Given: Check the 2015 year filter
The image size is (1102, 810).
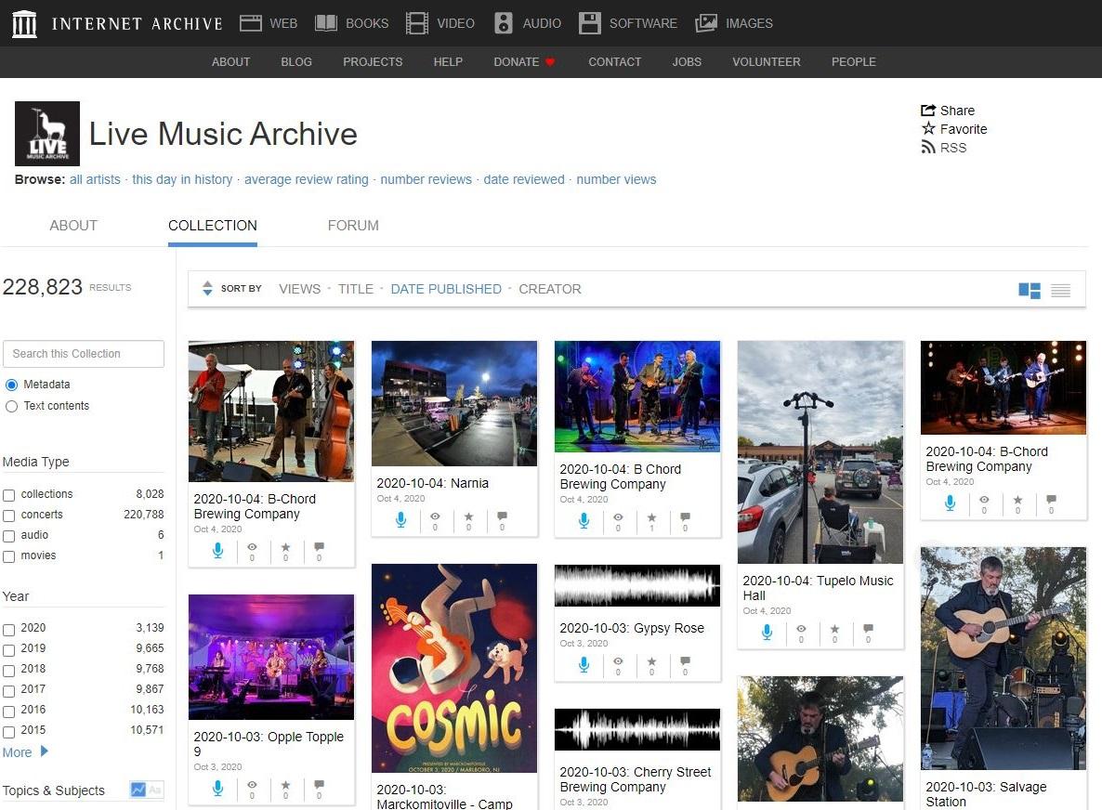Looking at the screenshot, I should point(9,731).
